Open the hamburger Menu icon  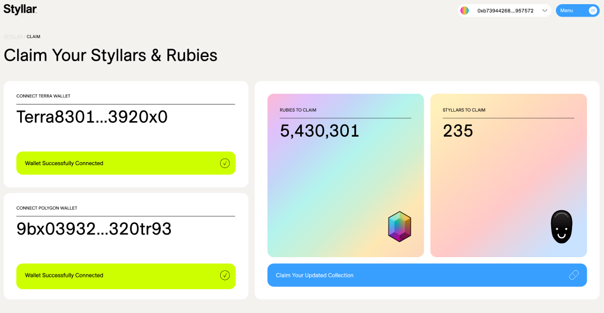click(593, 11)
